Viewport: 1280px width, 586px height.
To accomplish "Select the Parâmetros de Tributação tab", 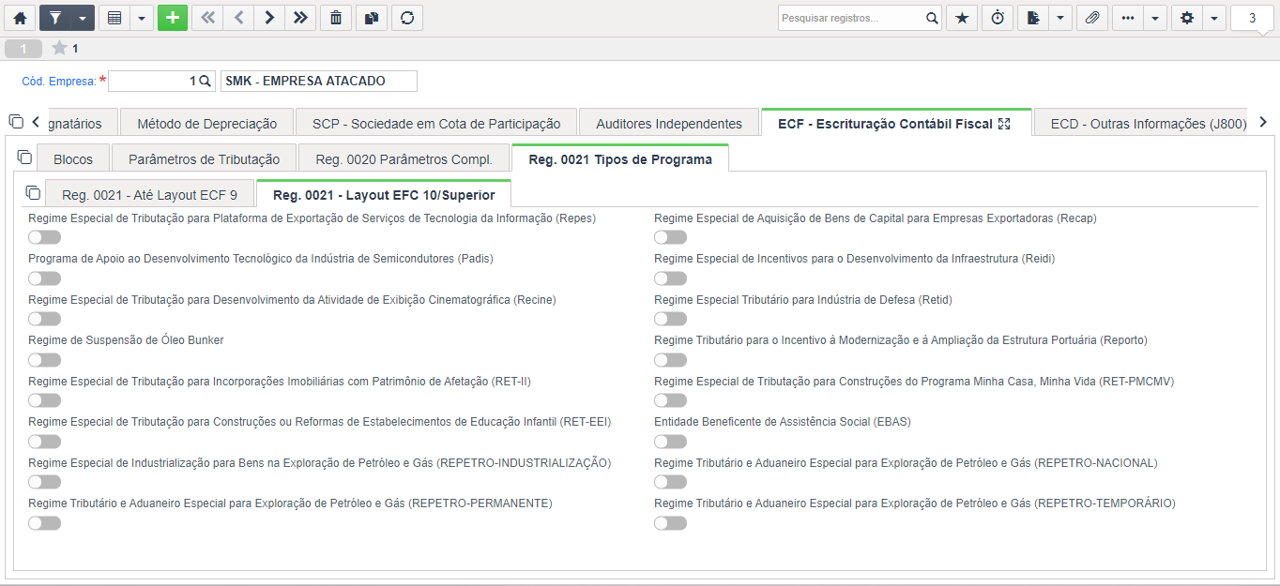I will (205, 159).
